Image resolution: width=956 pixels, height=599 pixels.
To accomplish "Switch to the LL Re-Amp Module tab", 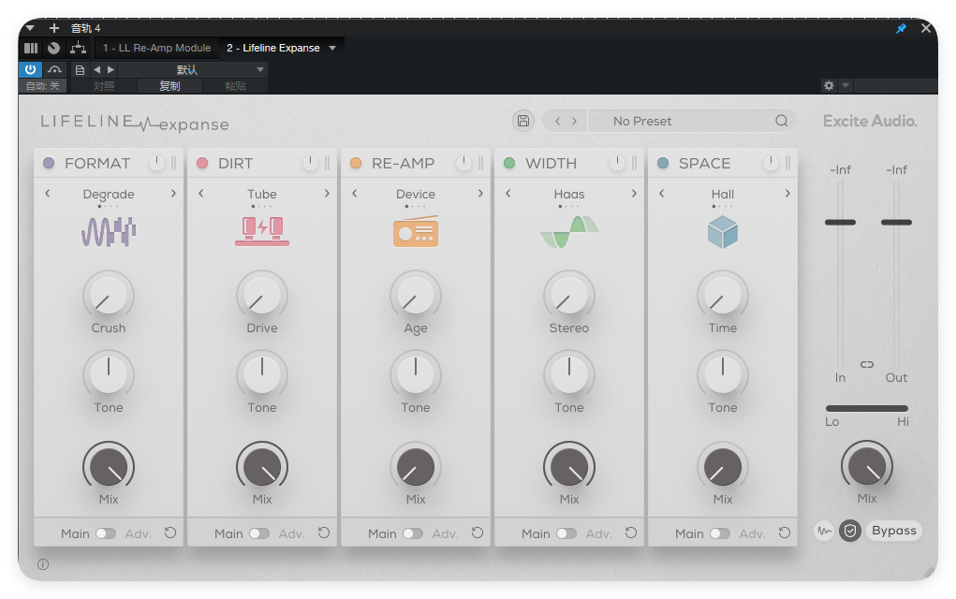I will pyautogui.click(x=156, y=48).
